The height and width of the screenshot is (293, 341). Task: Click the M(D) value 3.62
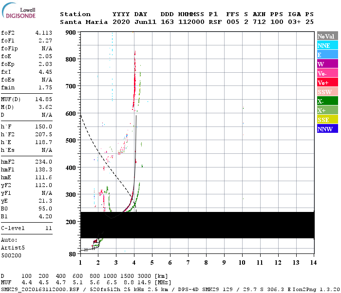(45, 107)
